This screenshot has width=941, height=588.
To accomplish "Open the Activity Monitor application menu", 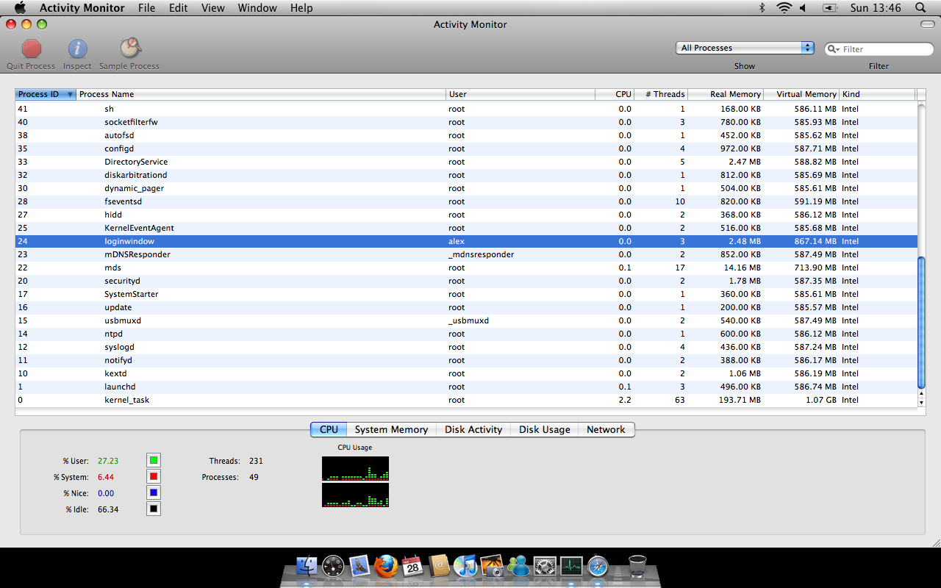I will pyautogui.click(x=82, y=7).
